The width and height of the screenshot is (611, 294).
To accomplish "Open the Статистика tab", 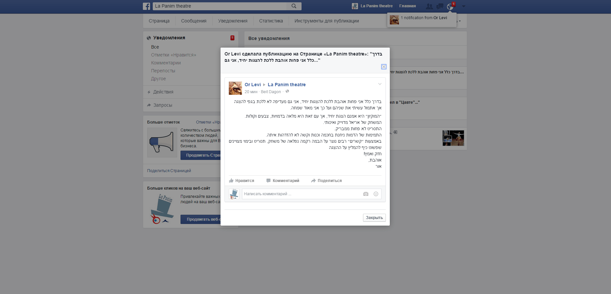I will pos(271,21).
